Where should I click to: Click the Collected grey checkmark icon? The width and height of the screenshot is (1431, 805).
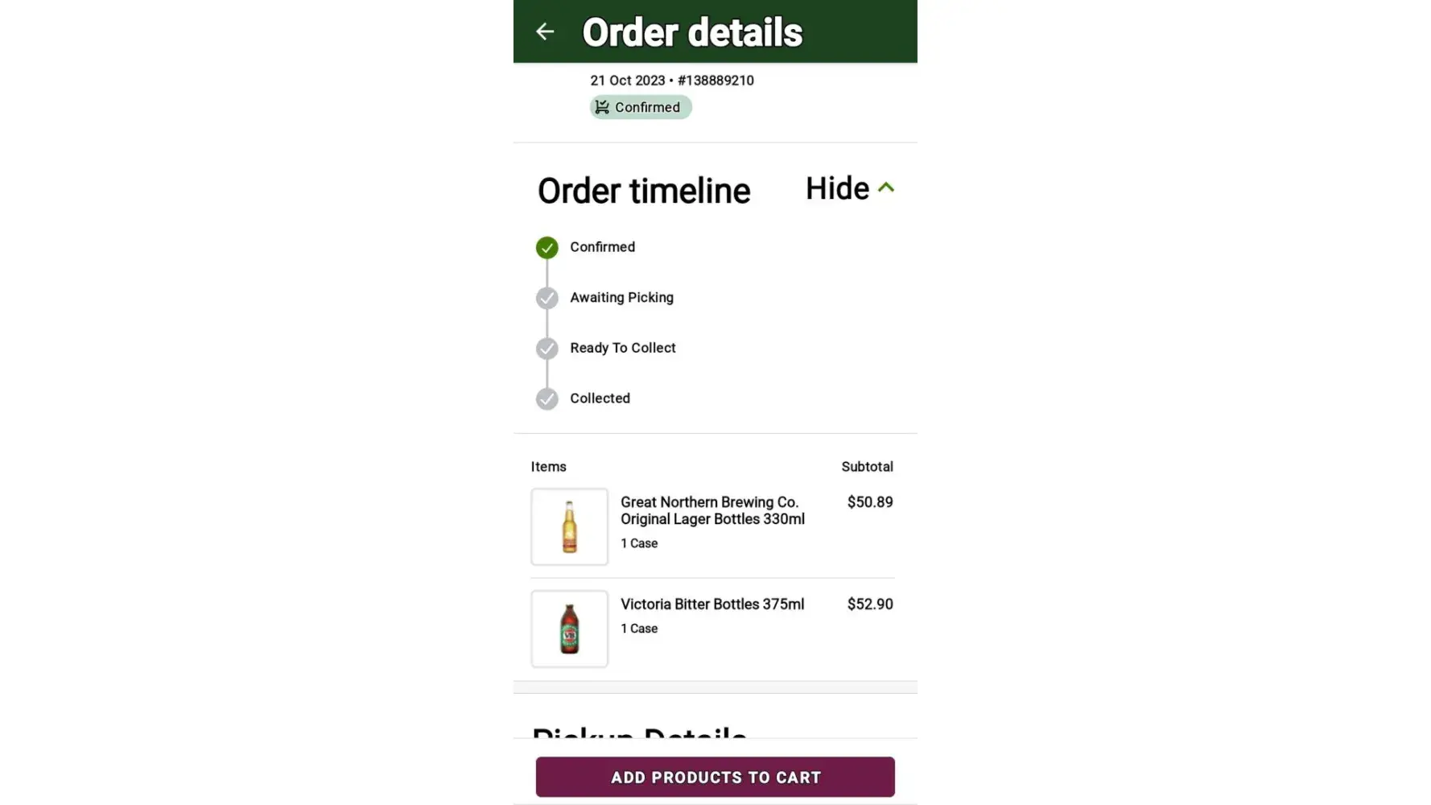547,398
